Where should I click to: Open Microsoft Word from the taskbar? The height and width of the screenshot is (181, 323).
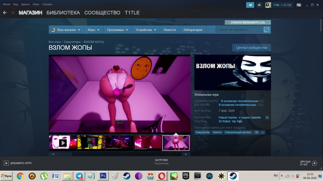pos(56,176)
